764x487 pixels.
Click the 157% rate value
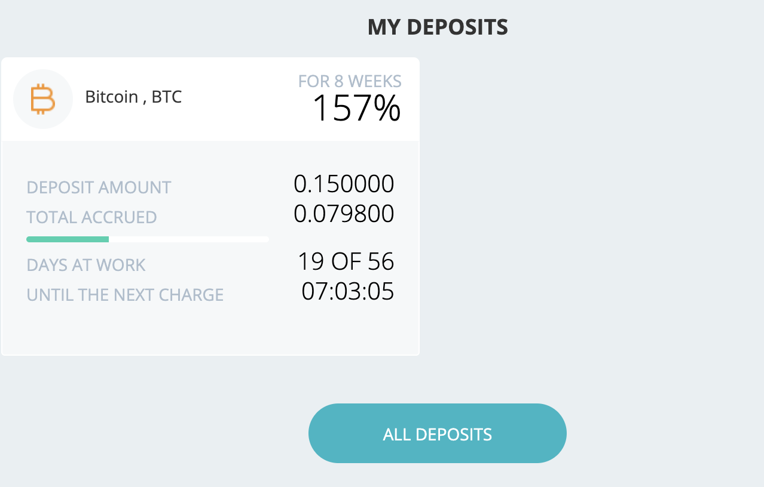[x=356, y=108]
